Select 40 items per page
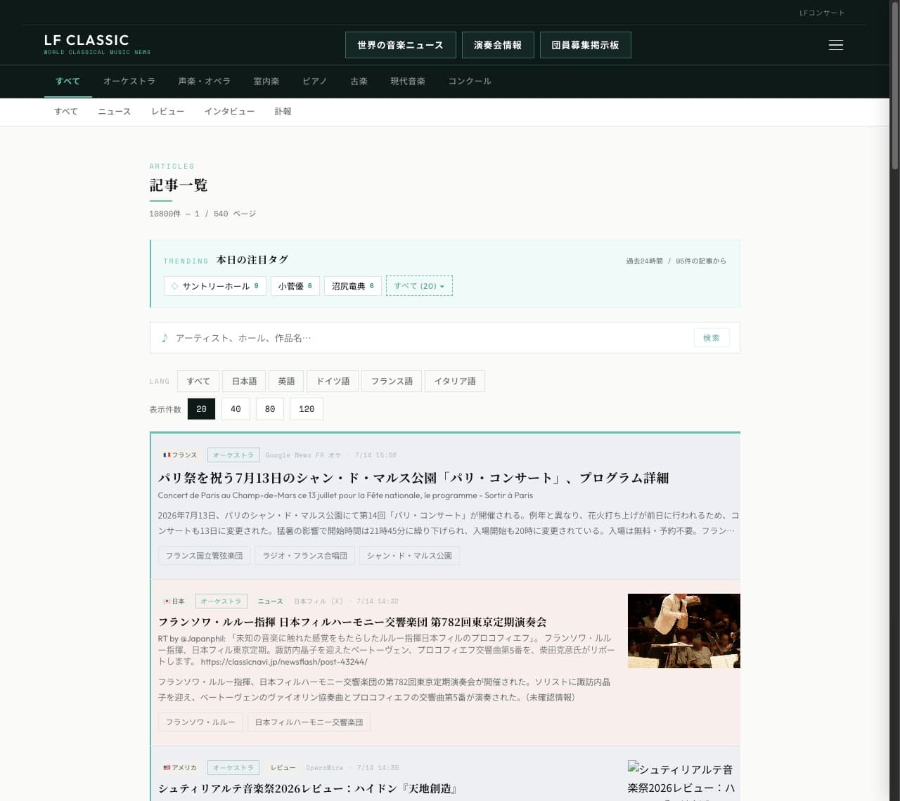 coord(236,409)
